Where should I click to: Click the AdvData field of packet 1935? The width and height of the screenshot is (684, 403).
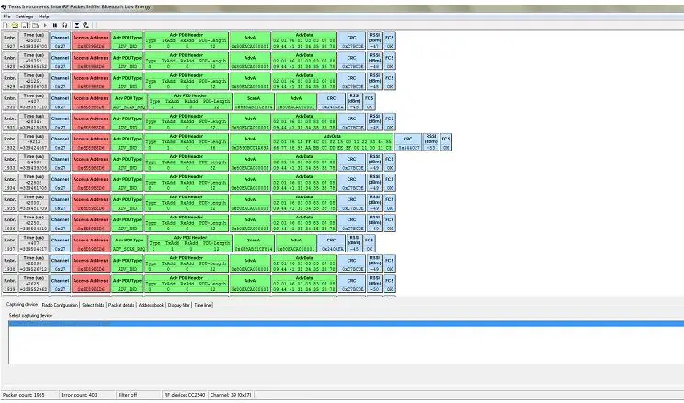point(304,202)
